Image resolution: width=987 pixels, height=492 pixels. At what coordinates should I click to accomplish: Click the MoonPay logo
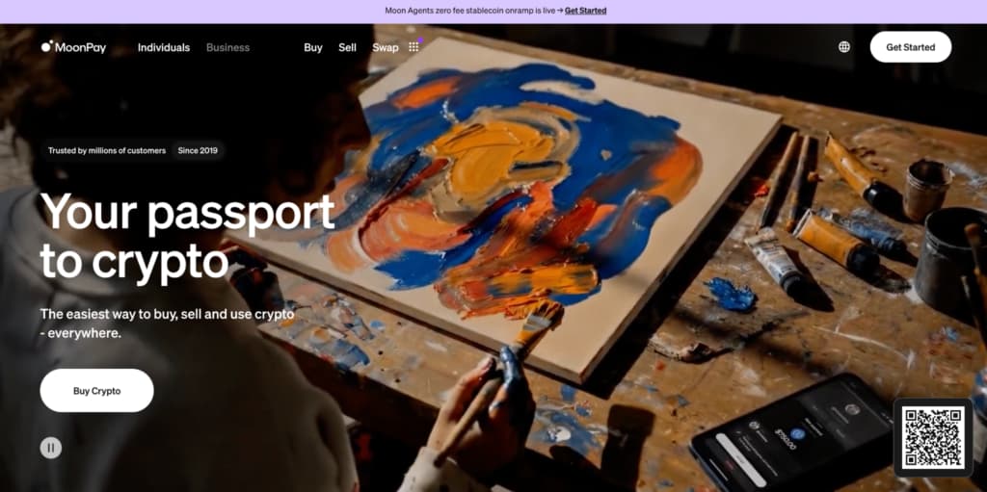click(73, 47)
